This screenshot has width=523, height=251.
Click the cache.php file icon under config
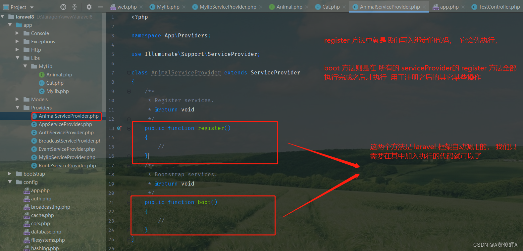[27, 216]
